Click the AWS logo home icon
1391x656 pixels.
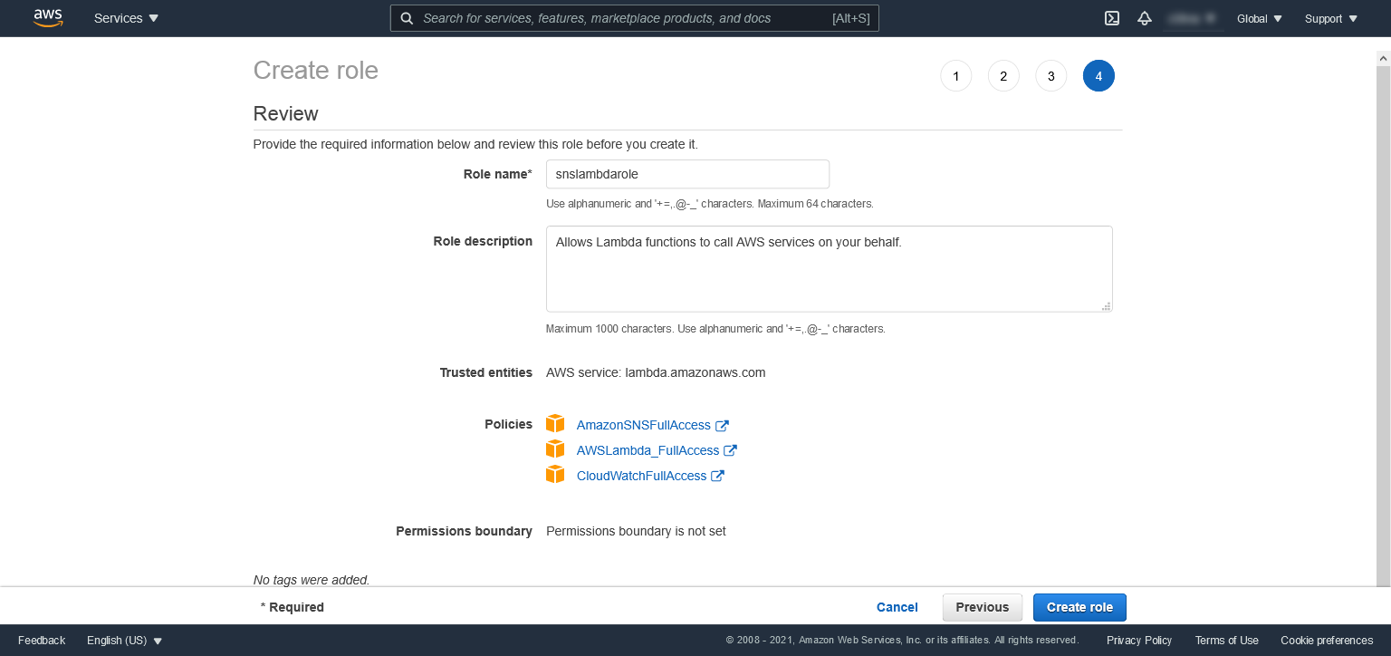point(48,18)
